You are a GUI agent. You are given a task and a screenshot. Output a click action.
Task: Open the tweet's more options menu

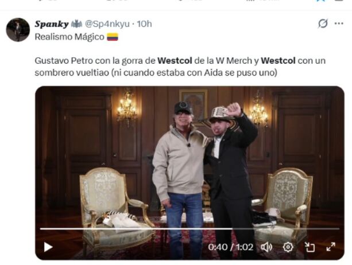coord(339,24)
